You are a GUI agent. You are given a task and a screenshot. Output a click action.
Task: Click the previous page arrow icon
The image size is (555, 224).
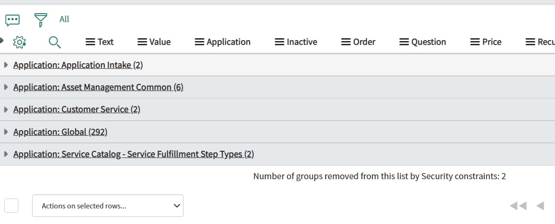pyautogui.click(x=540, y=206)
